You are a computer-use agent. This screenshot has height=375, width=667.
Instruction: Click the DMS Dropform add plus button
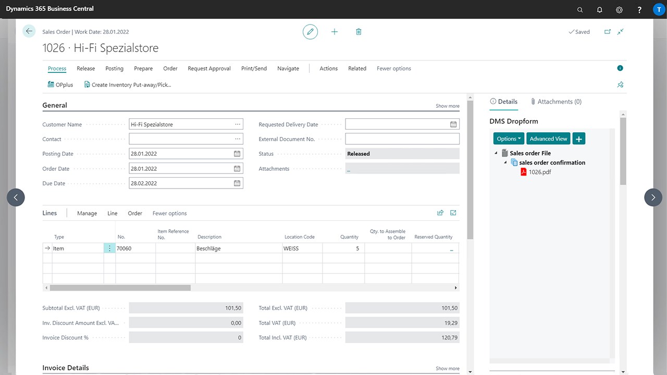(x=579, y=139)
